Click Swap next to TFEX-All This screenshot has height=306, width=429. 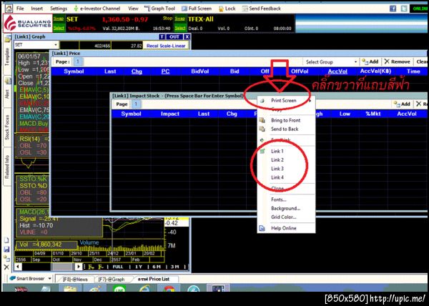[179, 19]
